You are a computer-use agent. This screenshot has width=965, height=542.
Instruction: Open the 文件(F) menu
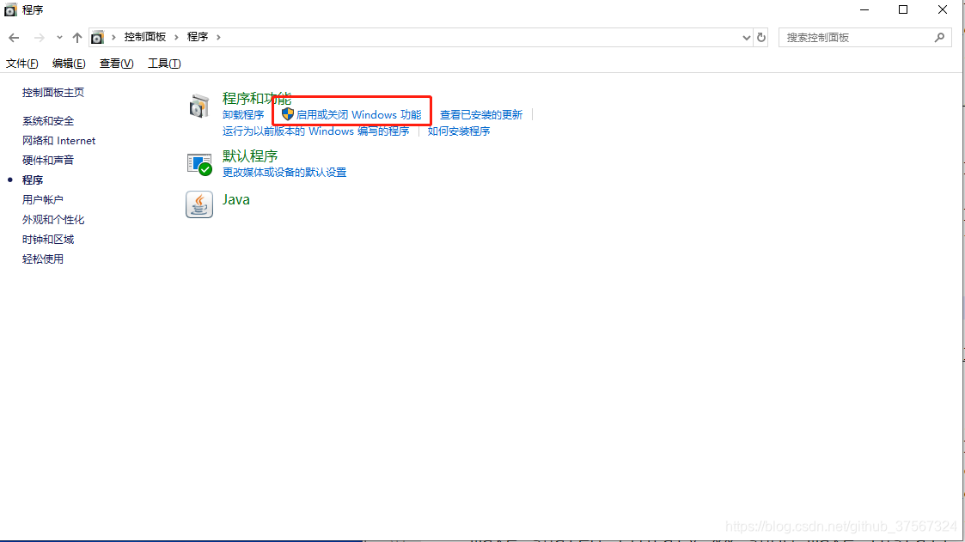pos(22,64)
